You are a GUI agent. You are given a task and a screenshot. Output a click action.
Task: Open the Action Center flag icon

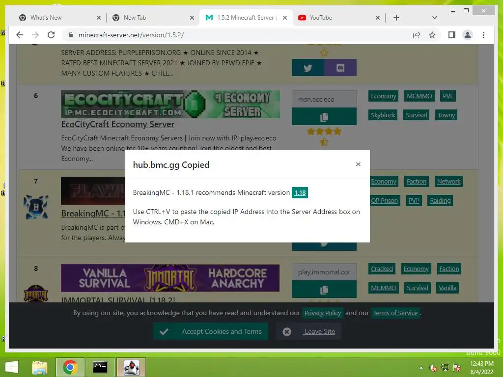click(457, 368)
